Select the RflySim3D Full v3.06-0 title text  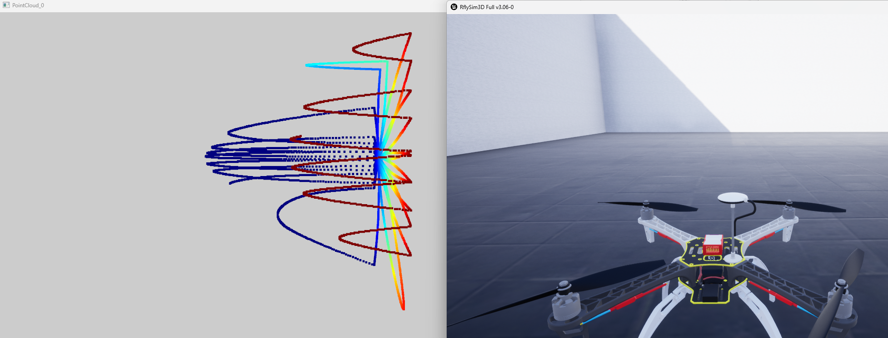(x=486, y=7)
